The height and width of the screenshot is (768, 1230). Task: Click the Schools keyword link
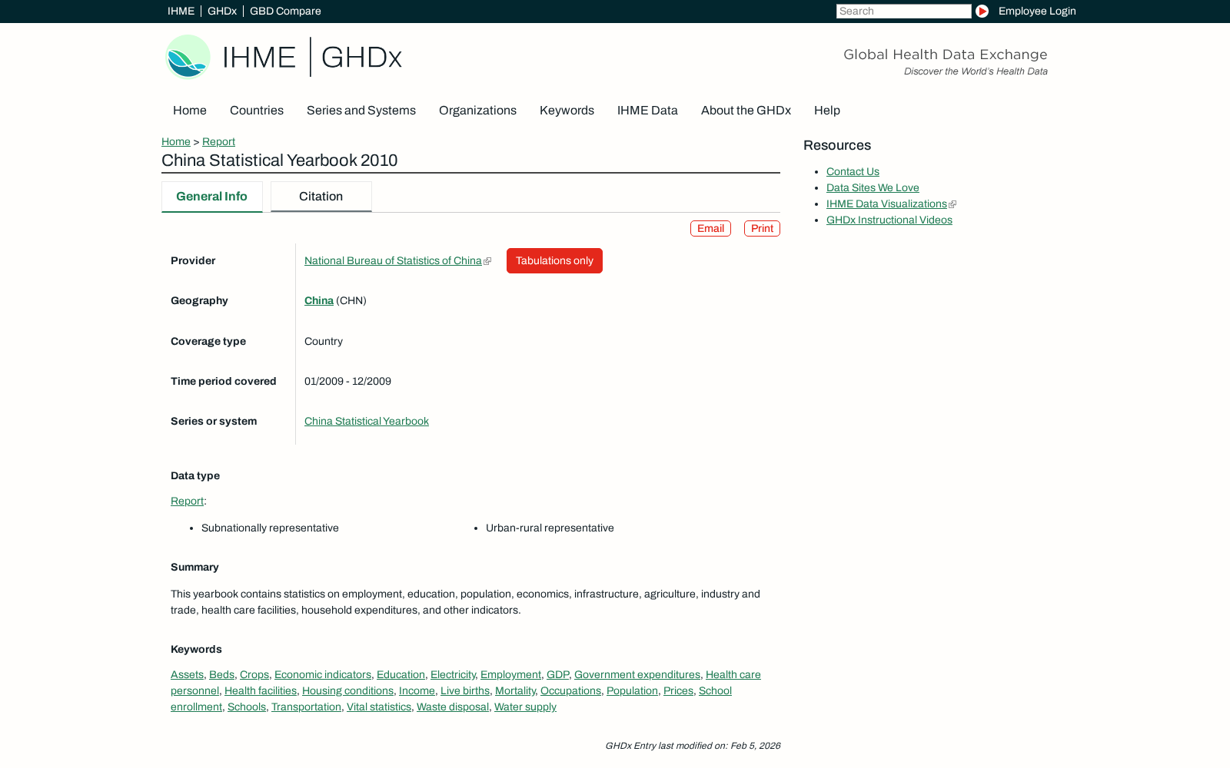coord(247,707)
